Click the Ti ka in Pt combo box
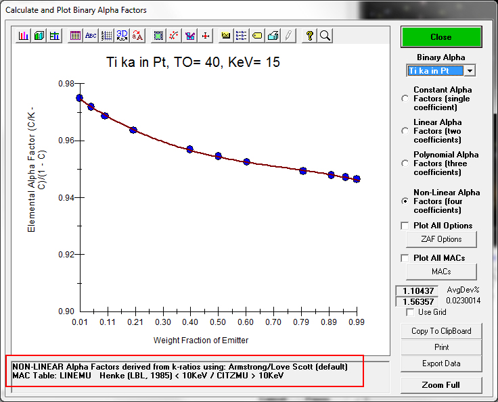Viewport: 498px width, 402px height. click(x=435, y=71)
